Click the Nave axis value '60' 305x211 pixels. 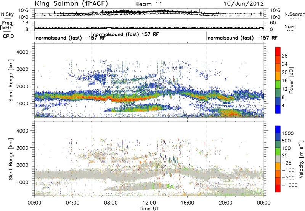[x=273, y=23]
